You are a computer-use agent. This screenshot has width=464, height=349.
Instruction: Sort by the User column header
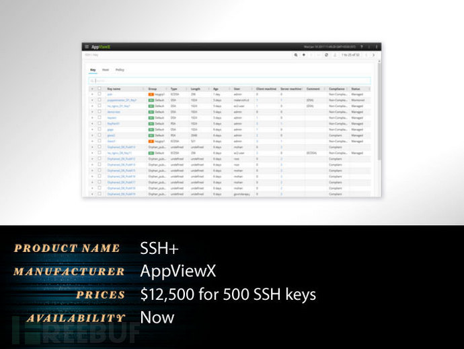point(237,89)
